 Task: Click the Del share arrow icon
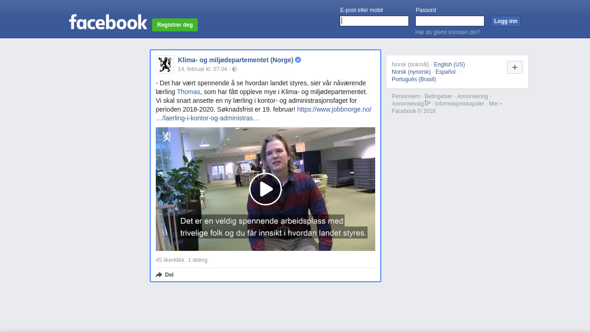[x=159, y=275]
